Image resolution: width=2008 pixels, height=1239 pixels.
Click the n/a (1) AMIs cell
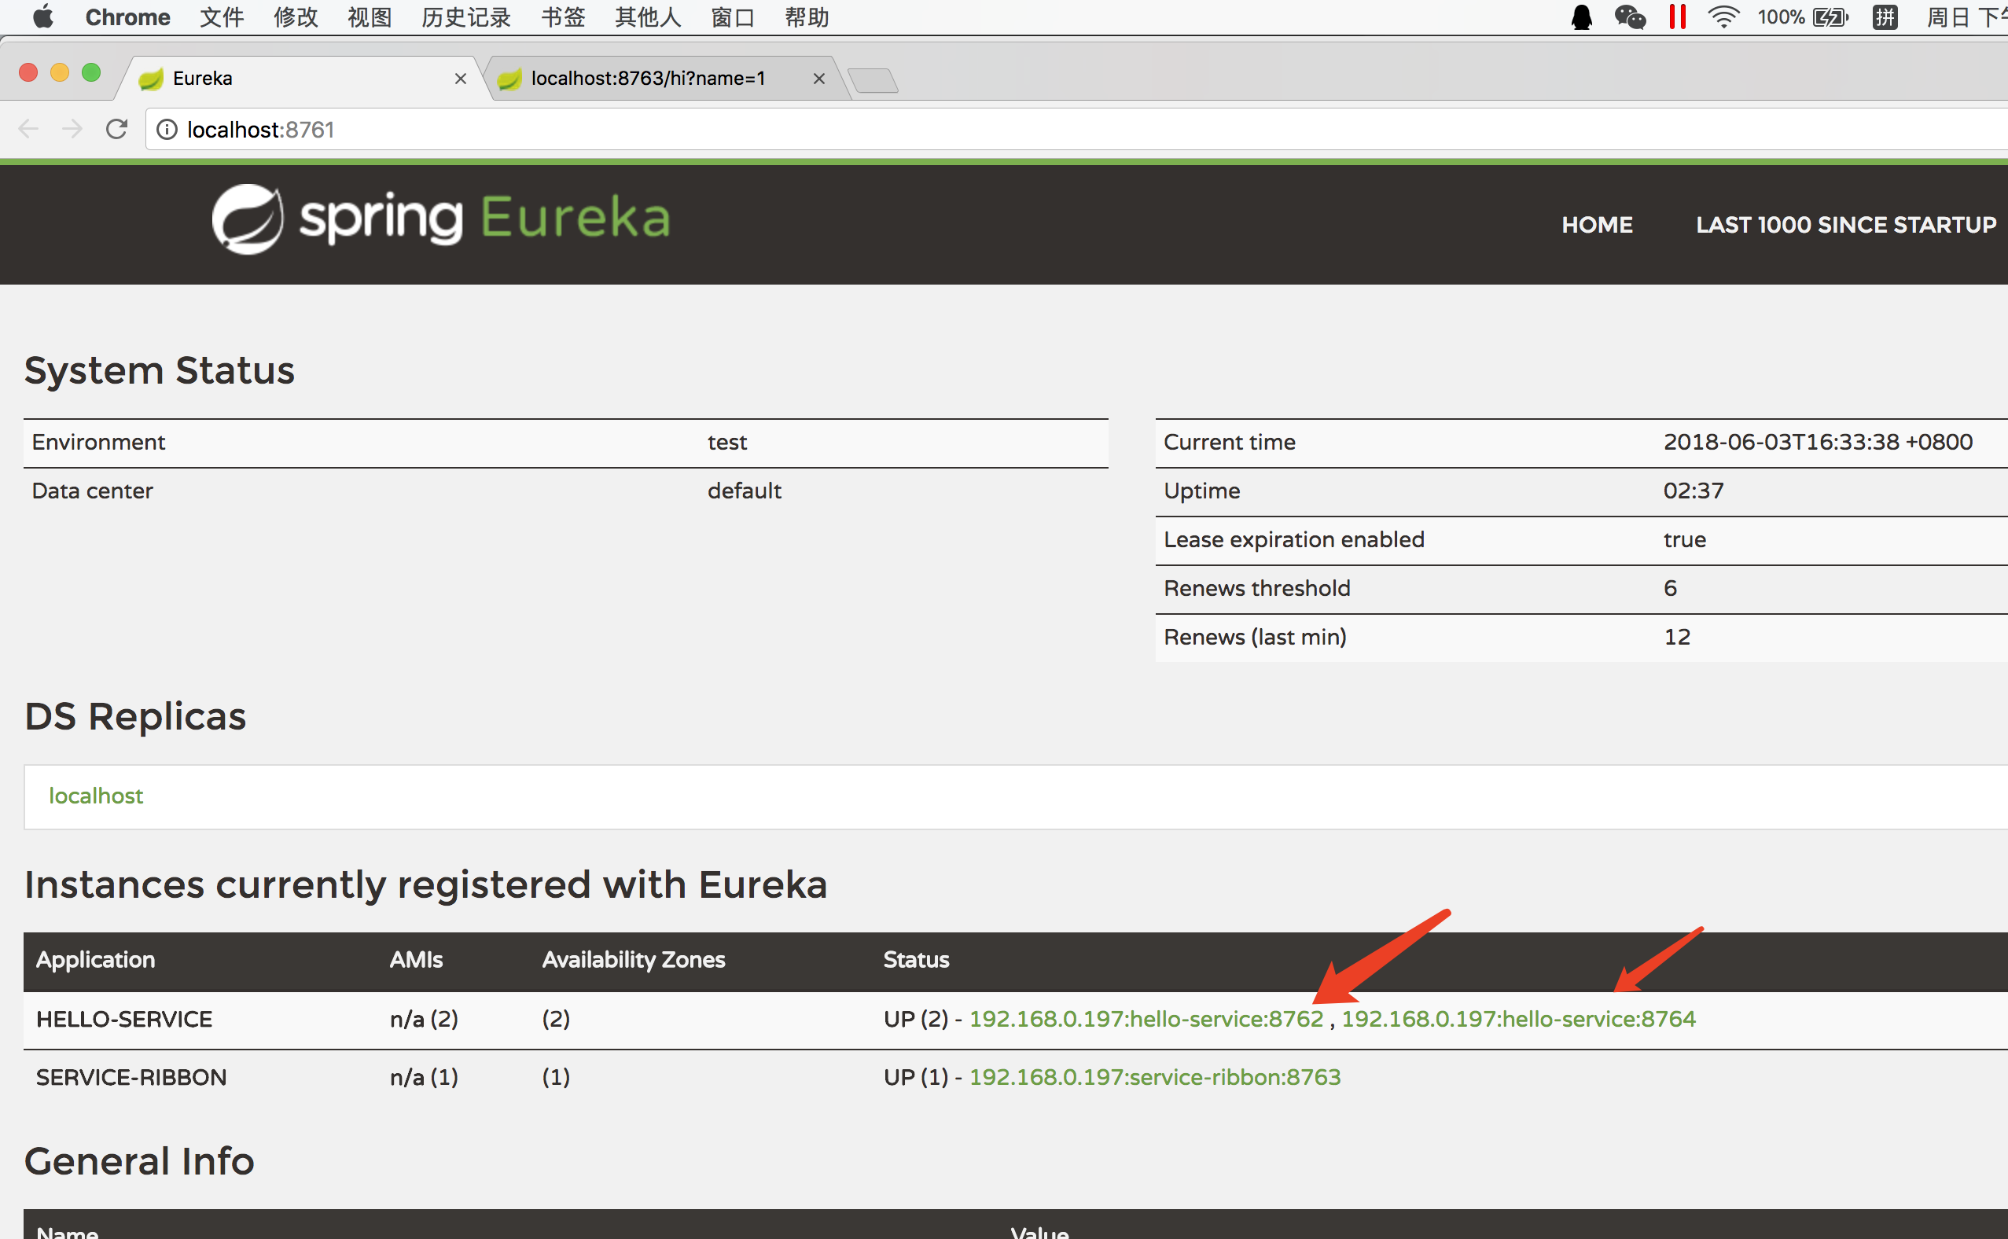pyautogui.click(x=424, y=1077)
